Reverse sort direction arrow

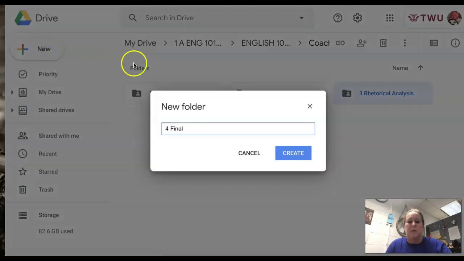coord(420,68)
